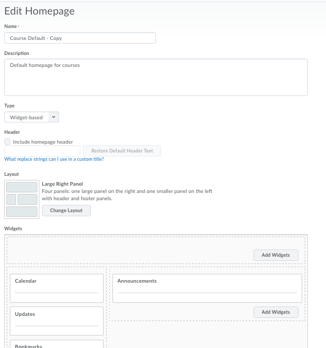Toggle Include homepage header checkbox
The height and width of the screenshot is (348, 326).
(x=7, y=142)
